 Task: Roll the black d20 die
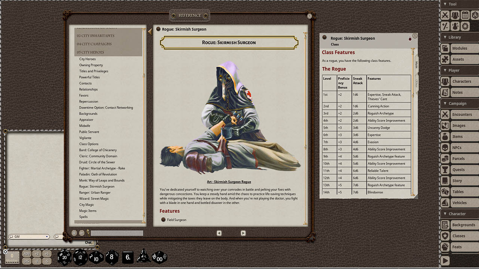pos(64,257)
